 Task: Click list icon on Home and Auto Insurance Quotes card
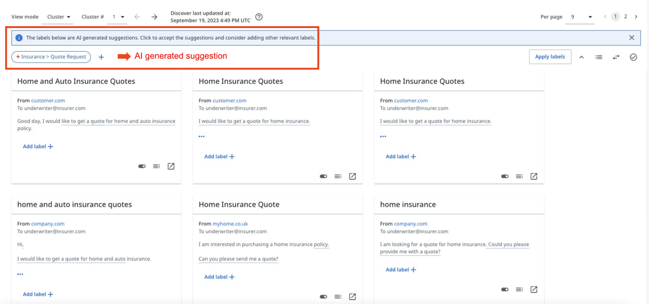tap(157, 166)
